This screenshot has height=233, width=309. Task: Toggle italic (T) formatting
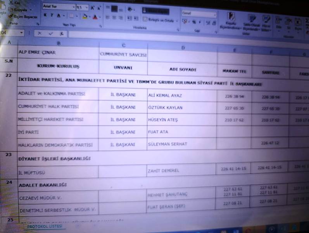(x=52, y=16)
